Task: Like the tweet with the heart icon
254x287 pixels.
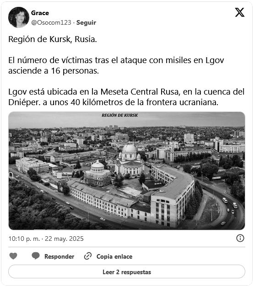Action: (13, 256)
